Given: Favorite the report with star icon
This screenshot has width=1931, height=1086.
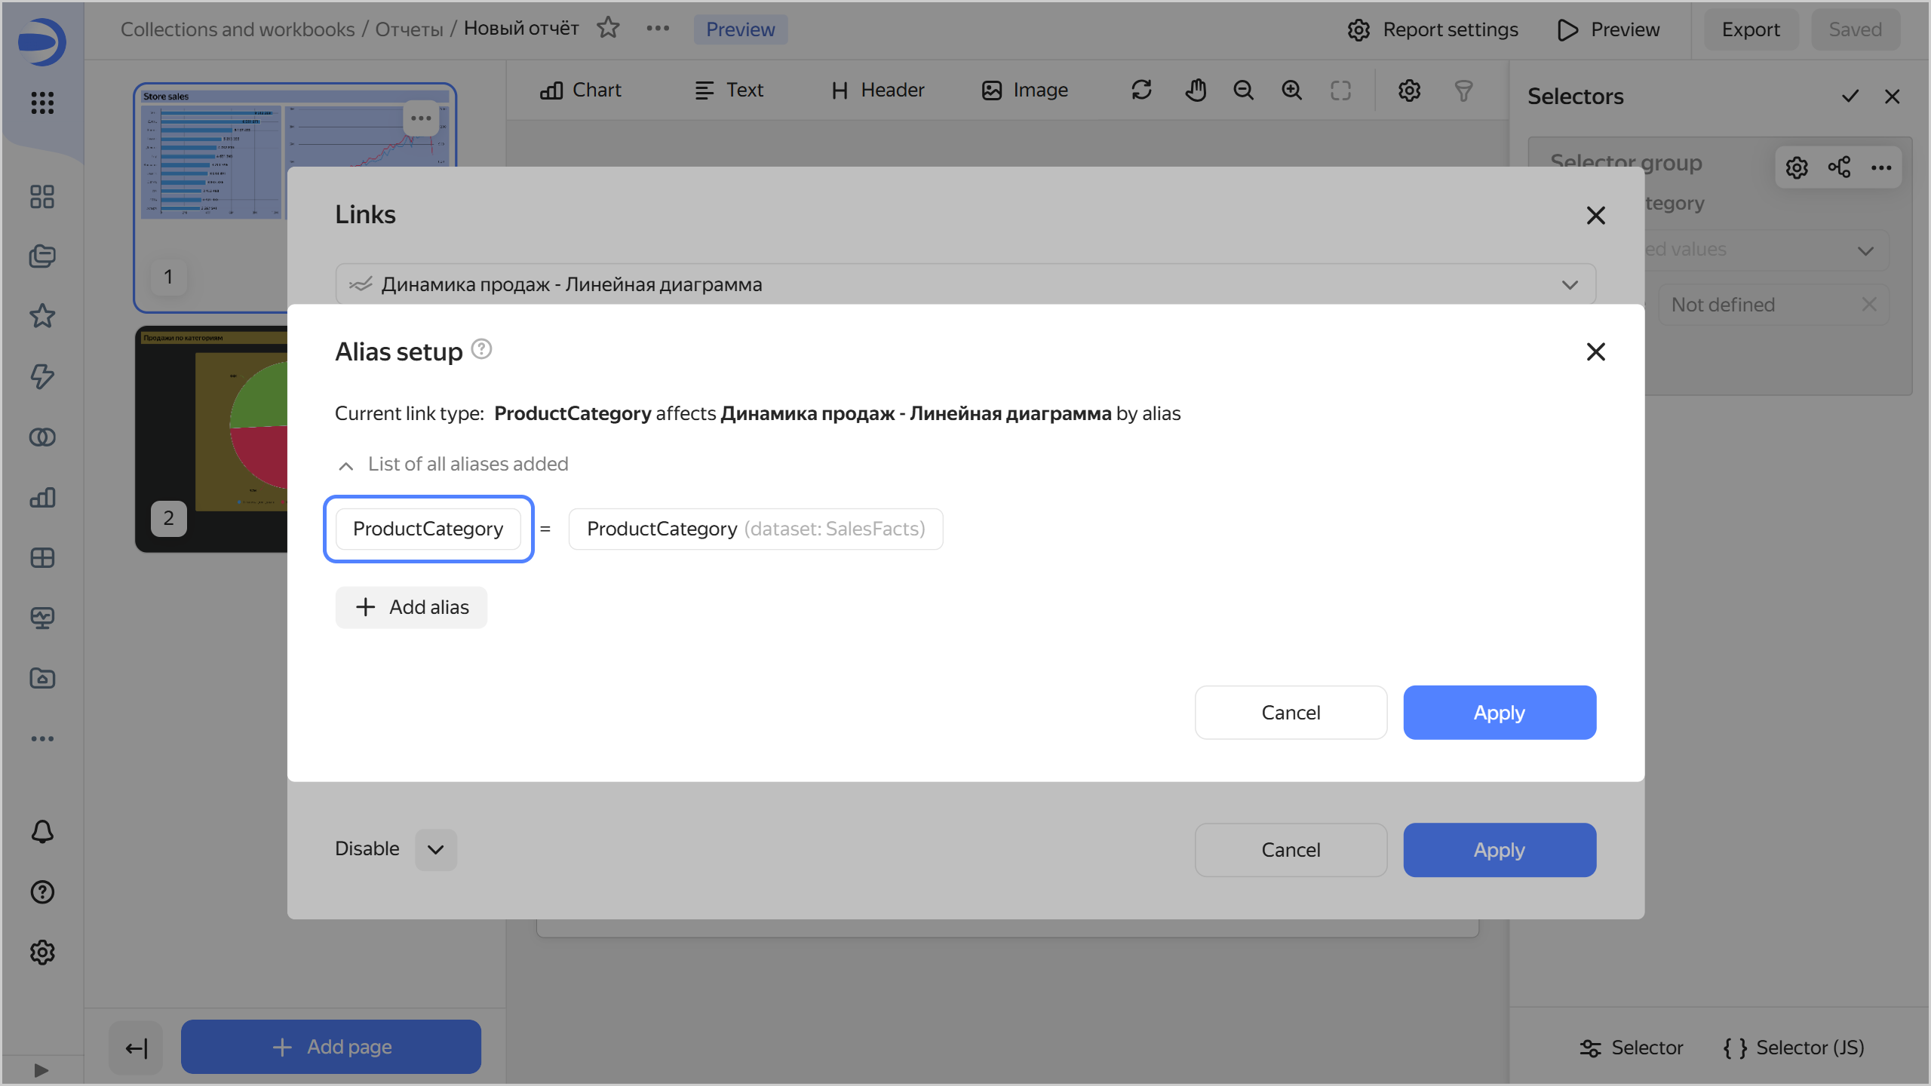Looking at the screenshot, I should click(608, 29).
